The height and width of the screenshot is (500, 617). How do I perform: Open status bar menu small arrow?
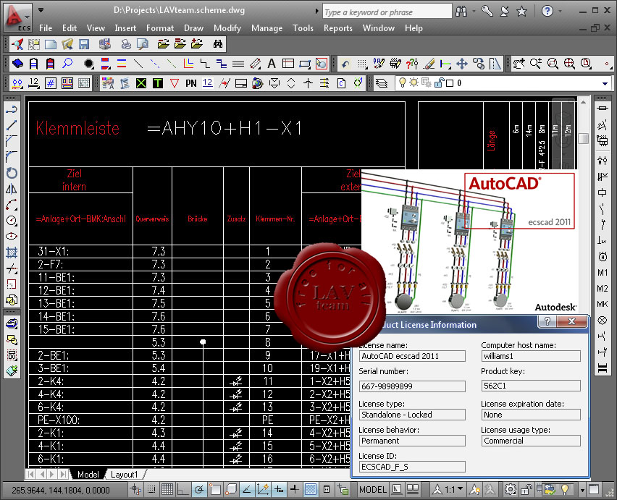[582, 490]
